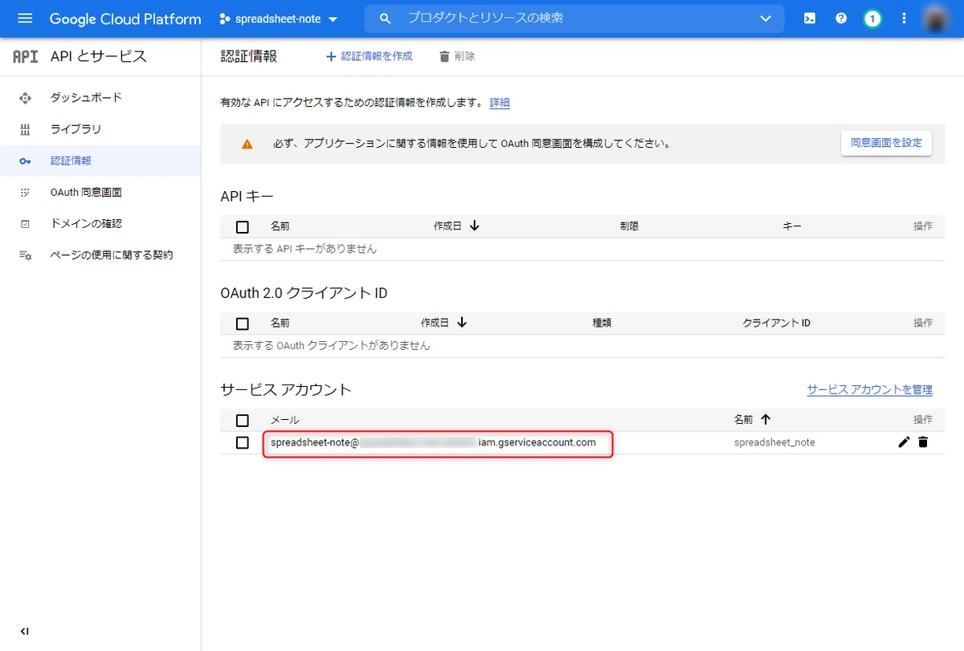The image size is (964, 651).
Task: Toggle the API キー table select-all checkbox
Action: [x=243, y=227]
